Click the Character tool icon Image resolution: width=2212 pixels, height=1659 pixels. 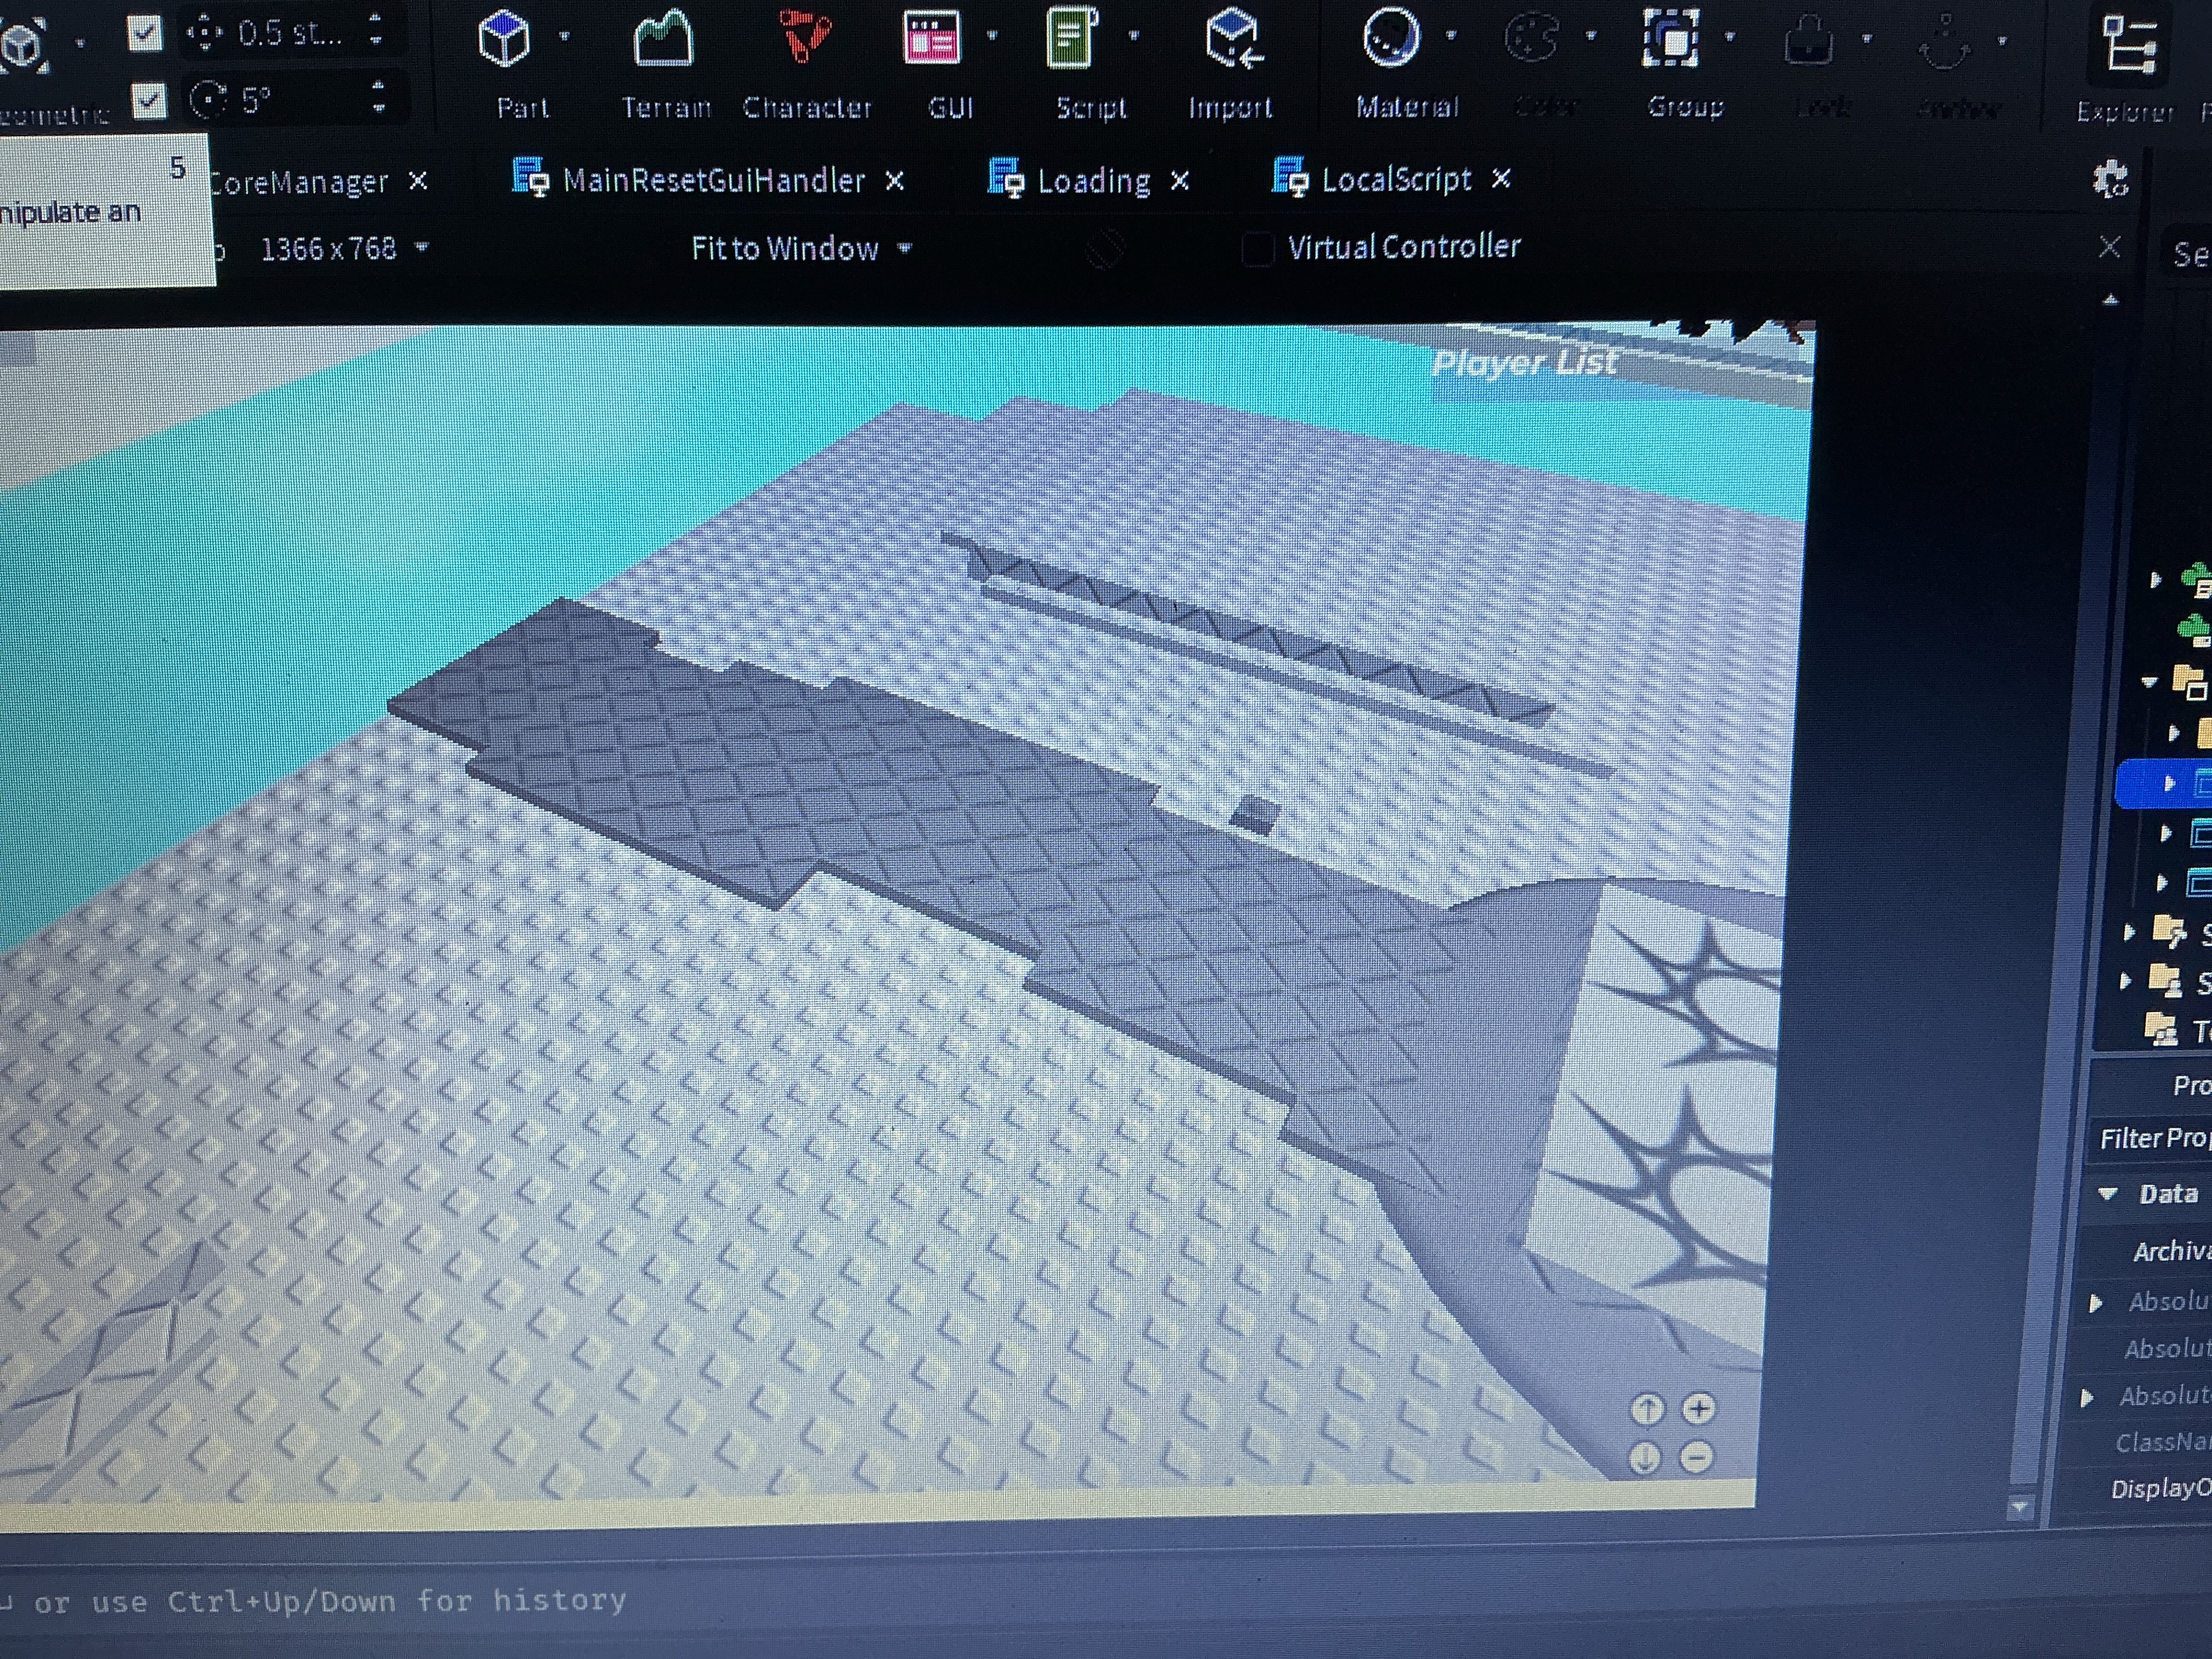pyautogui.click(x=805, y=38)
